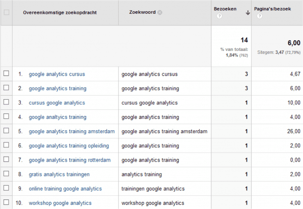The image size is (303, 209).
Task: Click the 26,00 pages per visit value
Action: click(x=294, y=131)
